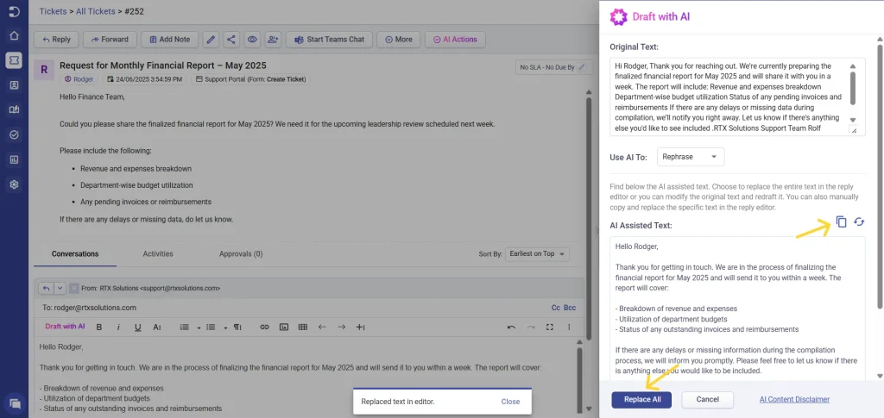Screen dimensions: 884x418
Task: Expand reply type dropdown chevron
Action: (60, 288)
